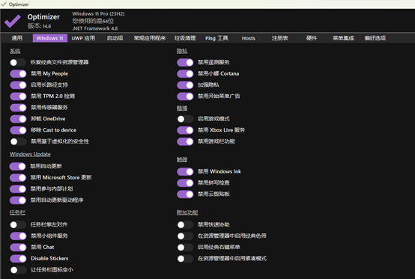Toggle the 卸载 OneDrive switch
415x279 pixels.
point(18,119)
